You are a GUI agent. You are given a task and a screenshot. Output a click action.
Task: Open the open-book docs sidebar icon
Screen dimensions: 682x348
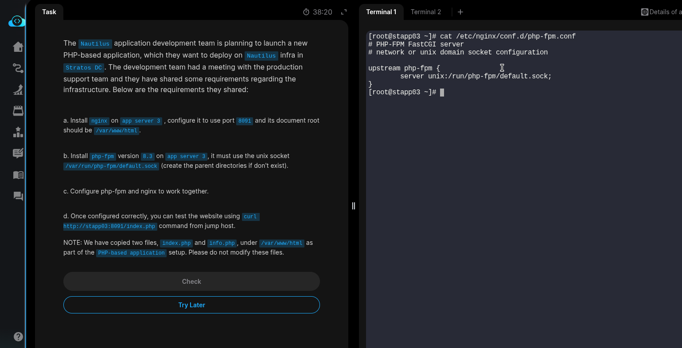pyautogui.click(x=18, y=175)
